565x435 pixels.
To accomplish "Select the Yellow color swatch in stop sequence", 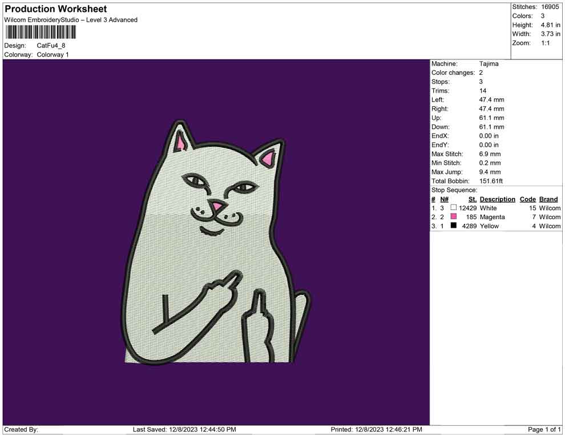I will point(454,226).
